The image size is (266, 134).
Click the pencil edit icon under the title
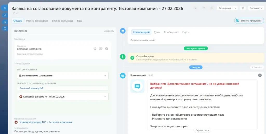pyautogui.click(x=14, y=13)
